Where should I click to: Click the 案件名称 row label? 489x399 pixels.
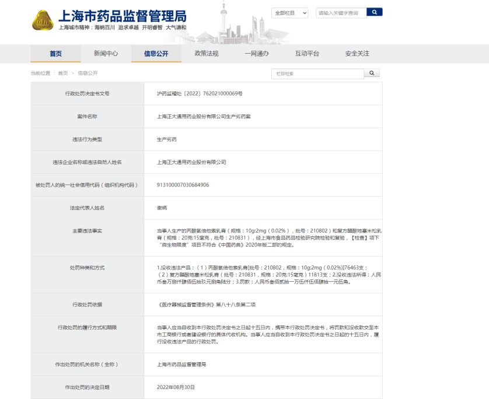[x=88, y=117]
